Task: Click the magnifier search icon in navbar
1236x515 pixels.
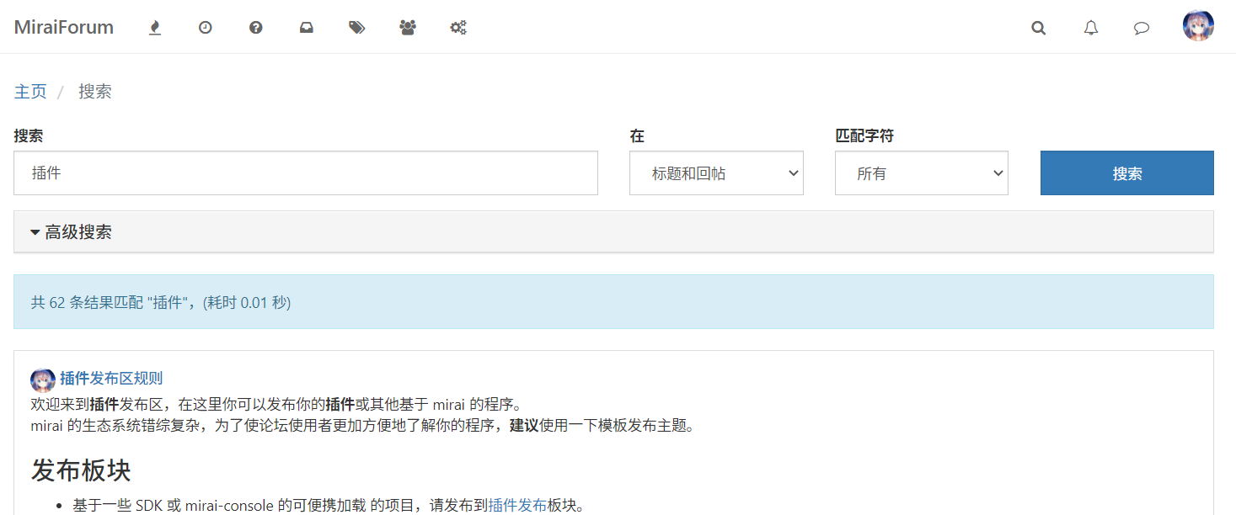Action: click(x=1039, y=28)
